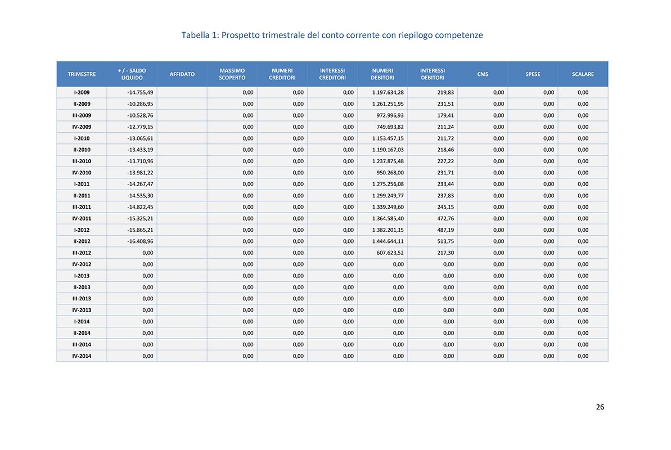Select the last row label IV-2014
Viewport: 671px width, 450px height.
point(82,356)
